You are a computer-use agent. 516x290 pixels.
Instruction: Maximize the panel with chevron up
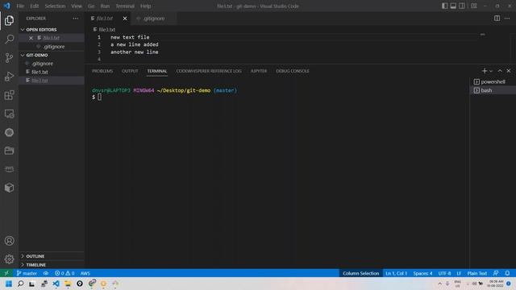(500, 71)
